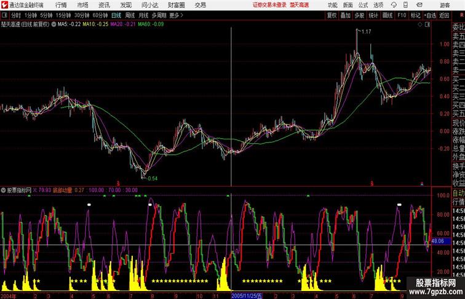Click the 证券交易未登录 status link
The image size is (465, 299).
point(269,5)
